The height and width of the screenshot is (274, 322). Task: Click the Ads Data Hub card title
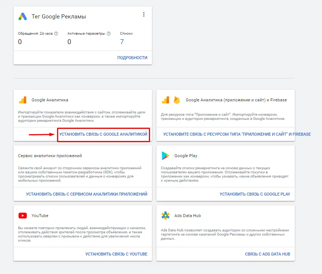[188, 216]
